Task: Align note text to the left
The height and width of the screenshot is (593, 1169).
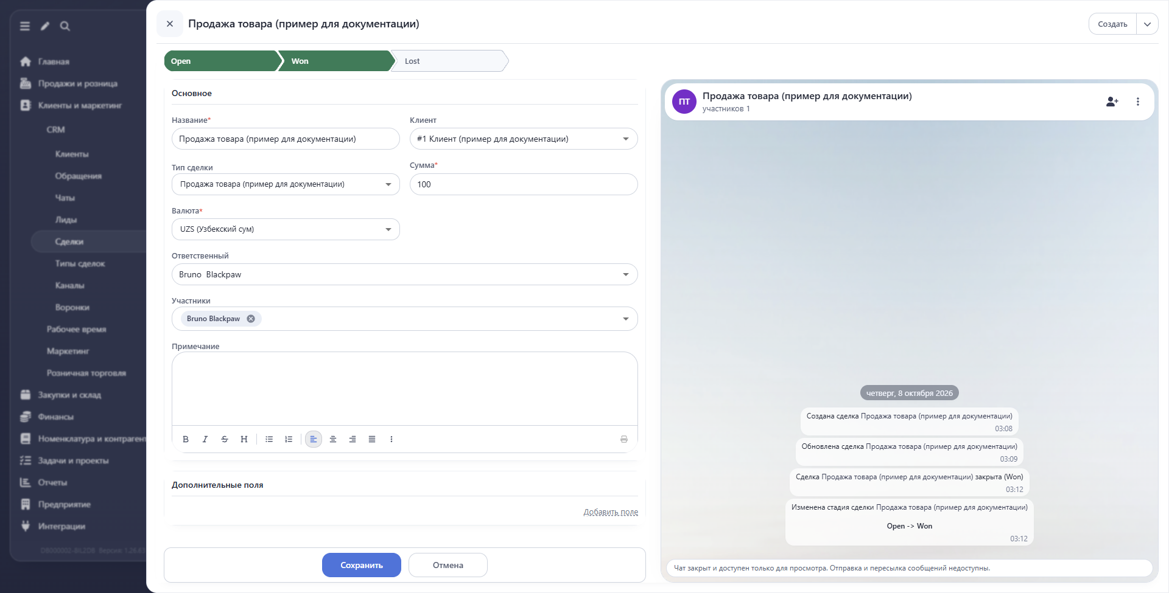Action: coord(314,439)
